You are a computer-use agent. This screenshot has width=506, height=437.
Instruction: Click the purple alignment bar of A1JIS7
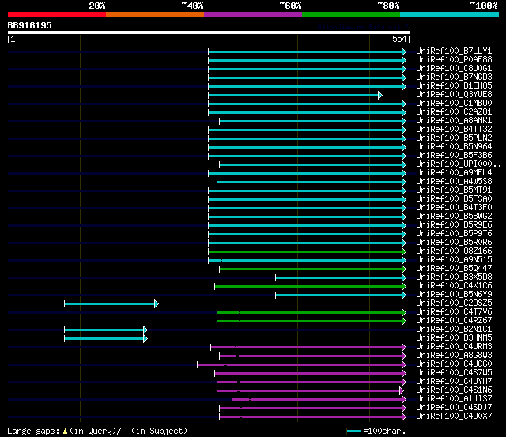tap(319, 400)
